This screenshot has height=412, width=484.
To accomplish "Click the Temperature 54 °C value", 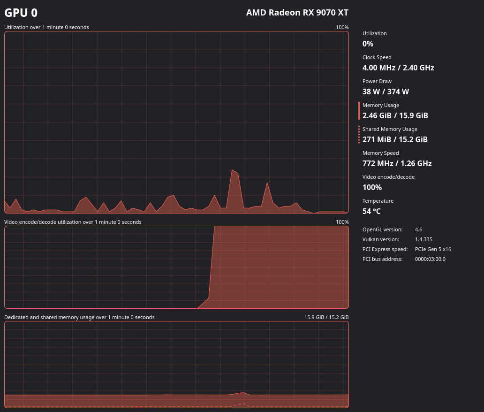I will pyautogui.click(x=371, y=211).
